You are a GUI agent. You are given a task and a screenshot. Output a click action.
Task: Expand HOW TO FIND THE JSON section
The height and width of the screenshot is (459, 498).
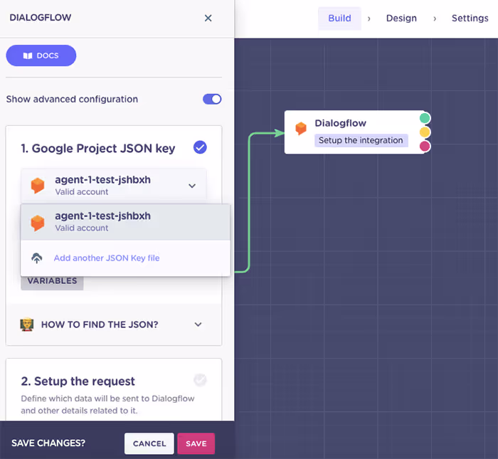point(114,325)
